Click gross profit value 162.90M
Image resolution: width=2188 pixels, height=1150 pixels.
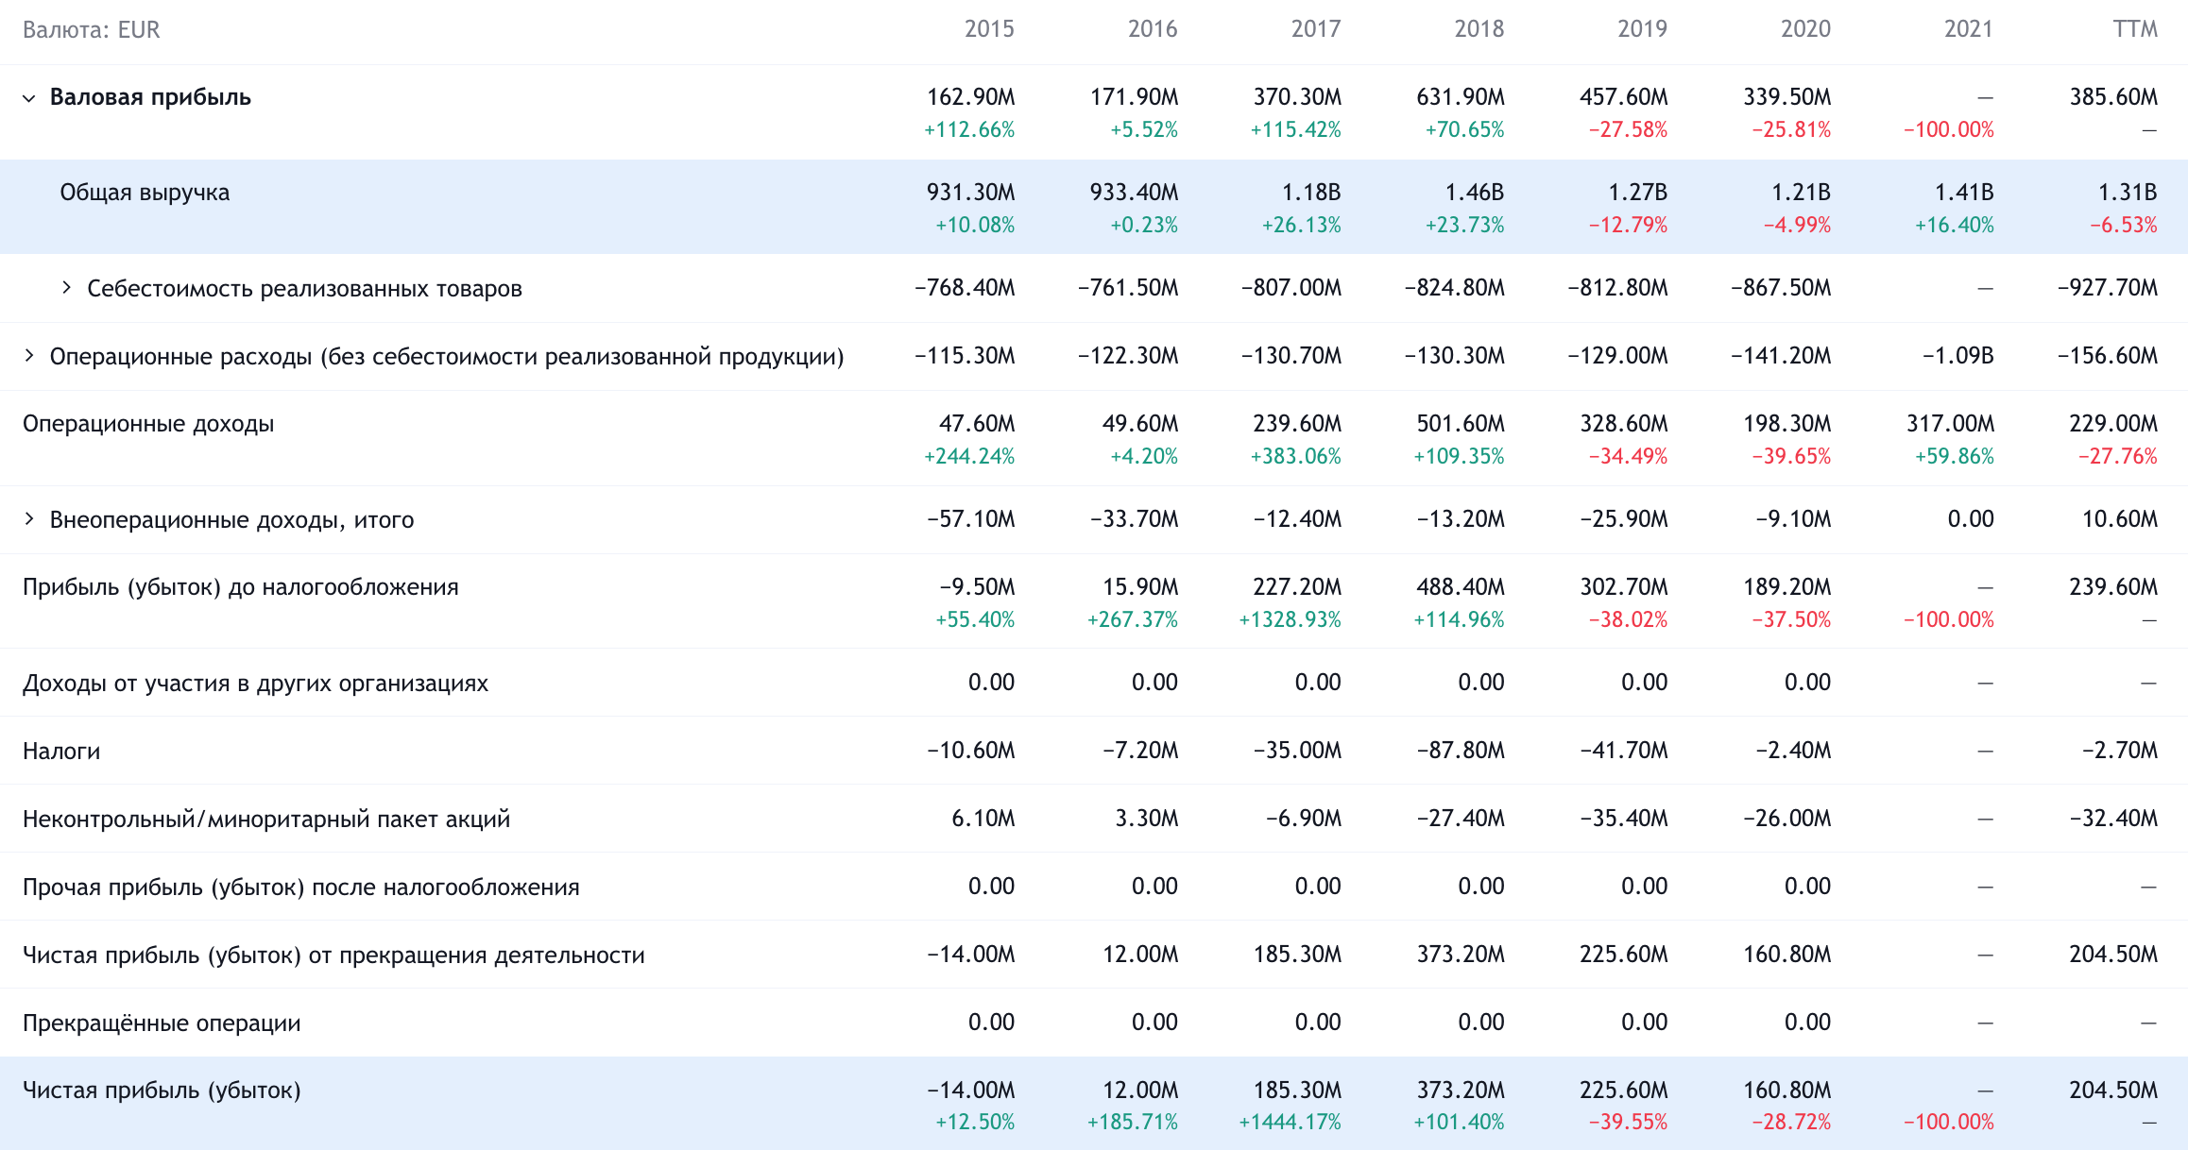click(x=971, y=97)
